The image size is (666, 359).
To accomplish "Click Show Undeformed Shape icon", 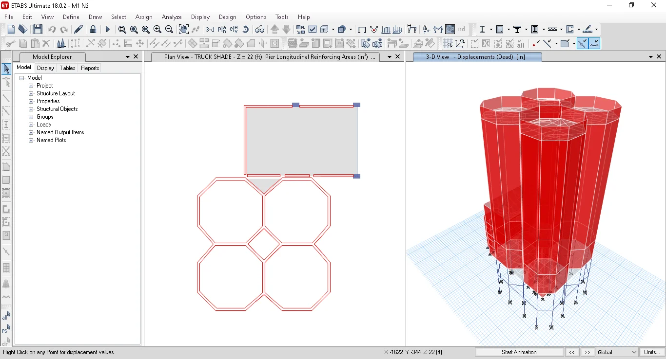I will pyautogui.click(x=362, y=30).
